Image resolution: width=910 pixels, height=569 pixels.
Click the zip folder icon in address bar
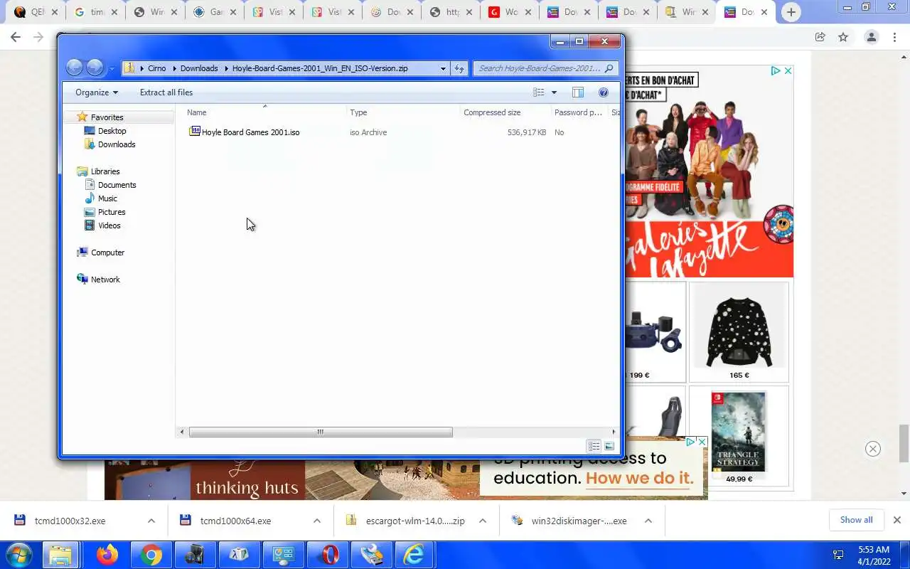pos(129,68)
